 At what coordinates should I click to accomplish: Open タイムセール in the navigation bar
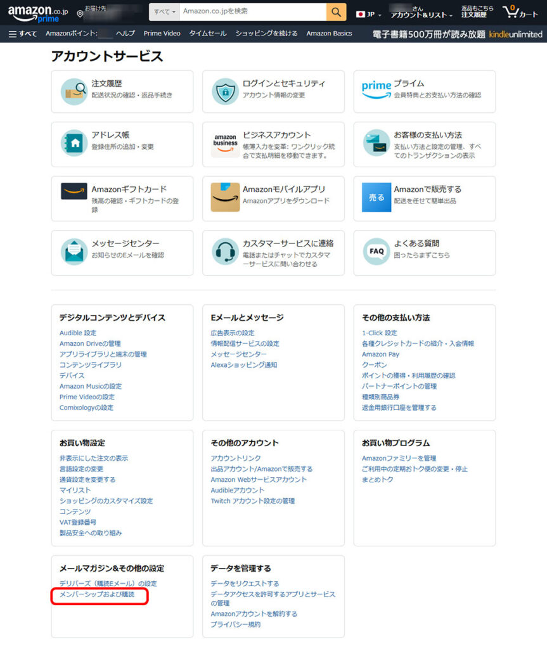point(208,34)
